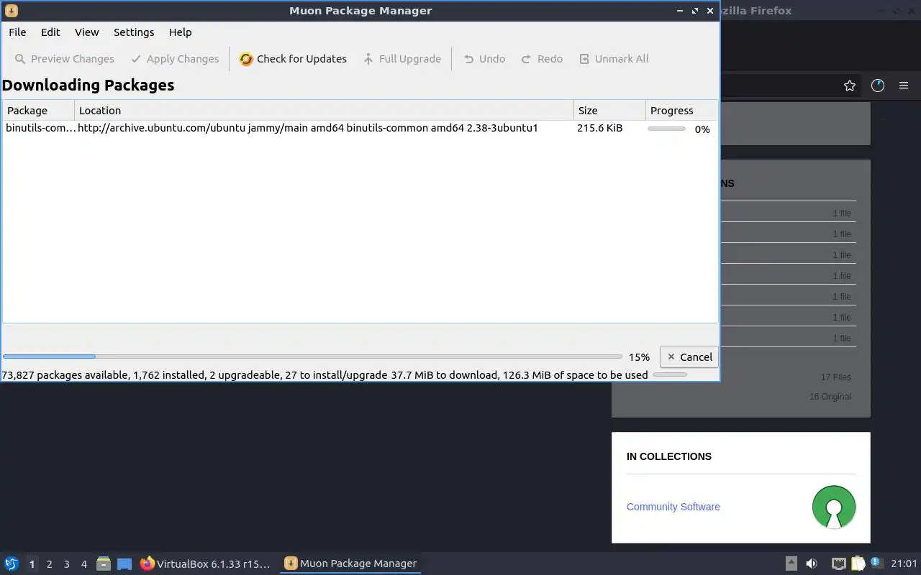This screenshot has height=575, width=921.
Task: Open the View menu
Action: click(x=86, y=32)
